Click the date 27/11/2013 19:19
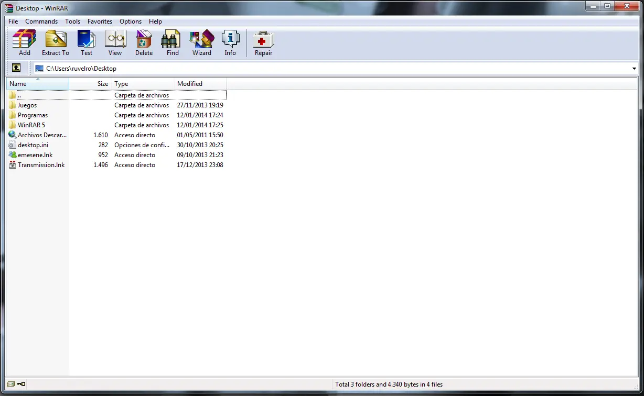 coord(200,105)
